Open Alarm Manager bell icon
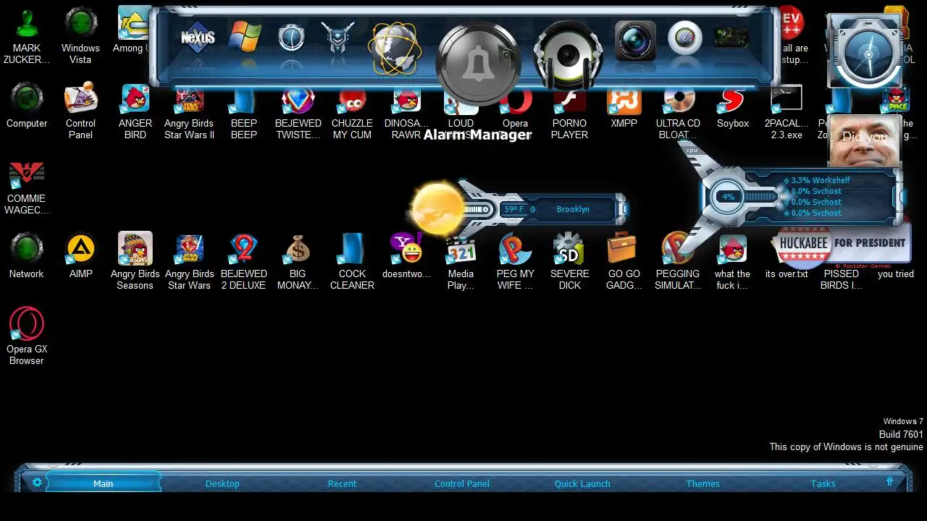Screen dimensions: 927x521 point(478,64)
